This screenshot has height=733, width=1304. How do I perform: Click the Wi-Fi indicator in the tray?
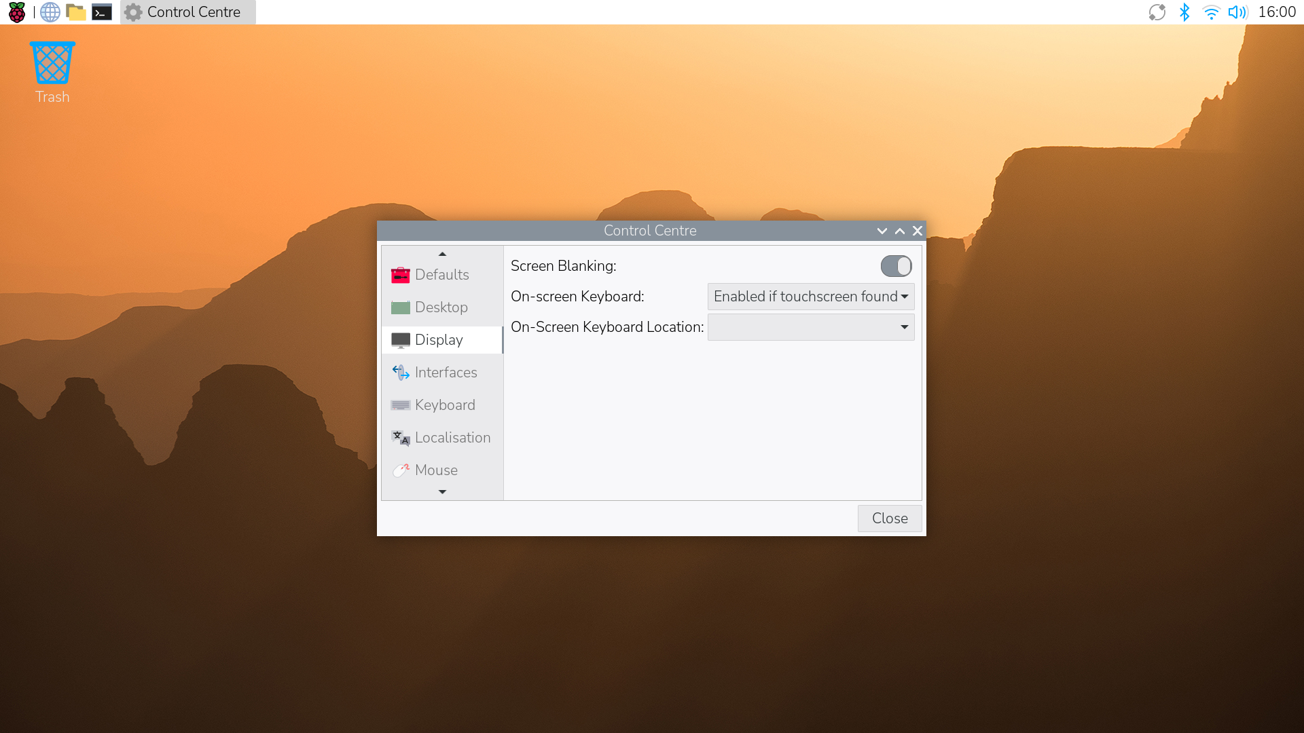tap(1212, 12)
